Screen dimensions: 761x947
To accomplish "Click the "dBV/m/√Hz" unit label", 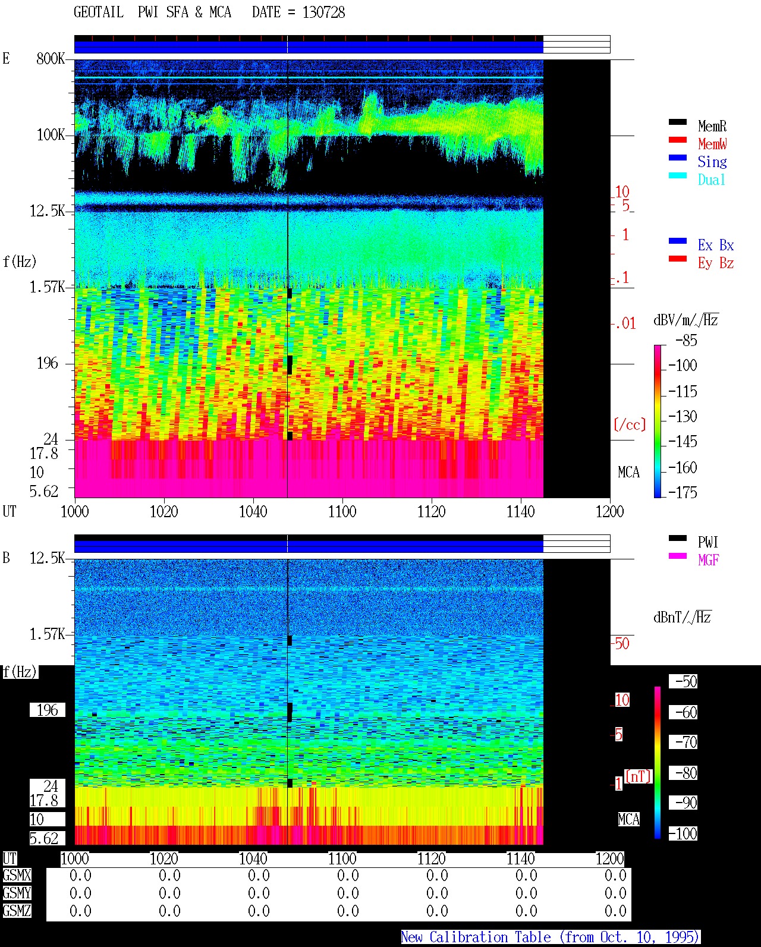I will (x=685, y=320).
